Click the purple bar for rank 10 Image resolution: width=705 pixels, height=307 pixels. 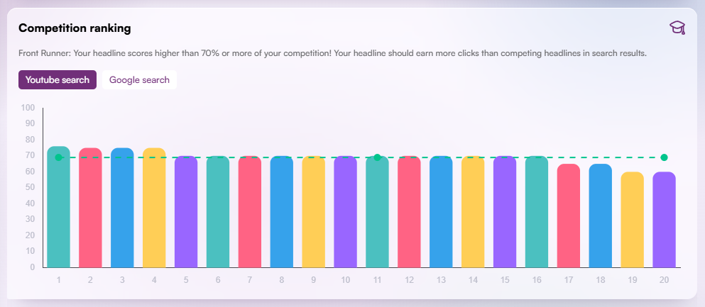(x=345, y=212)
